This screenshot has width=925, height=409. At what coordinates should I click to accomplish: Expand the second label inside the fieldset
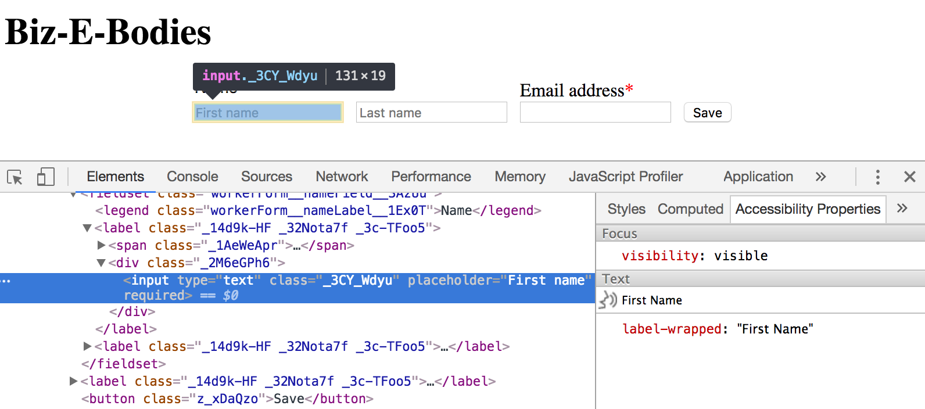[x=87, y=346]
